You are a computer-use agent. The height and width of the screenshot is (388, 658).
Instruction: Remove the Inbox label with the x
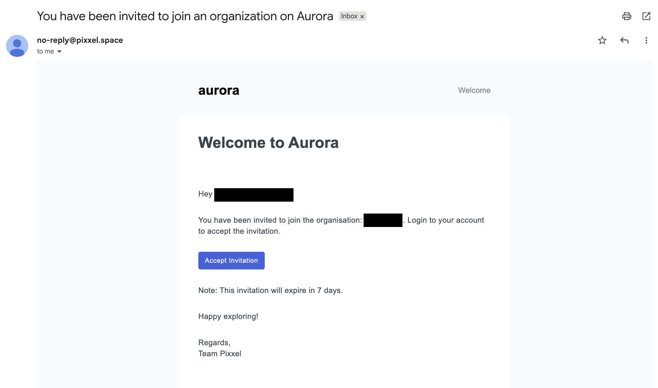[x=362, y=16]
